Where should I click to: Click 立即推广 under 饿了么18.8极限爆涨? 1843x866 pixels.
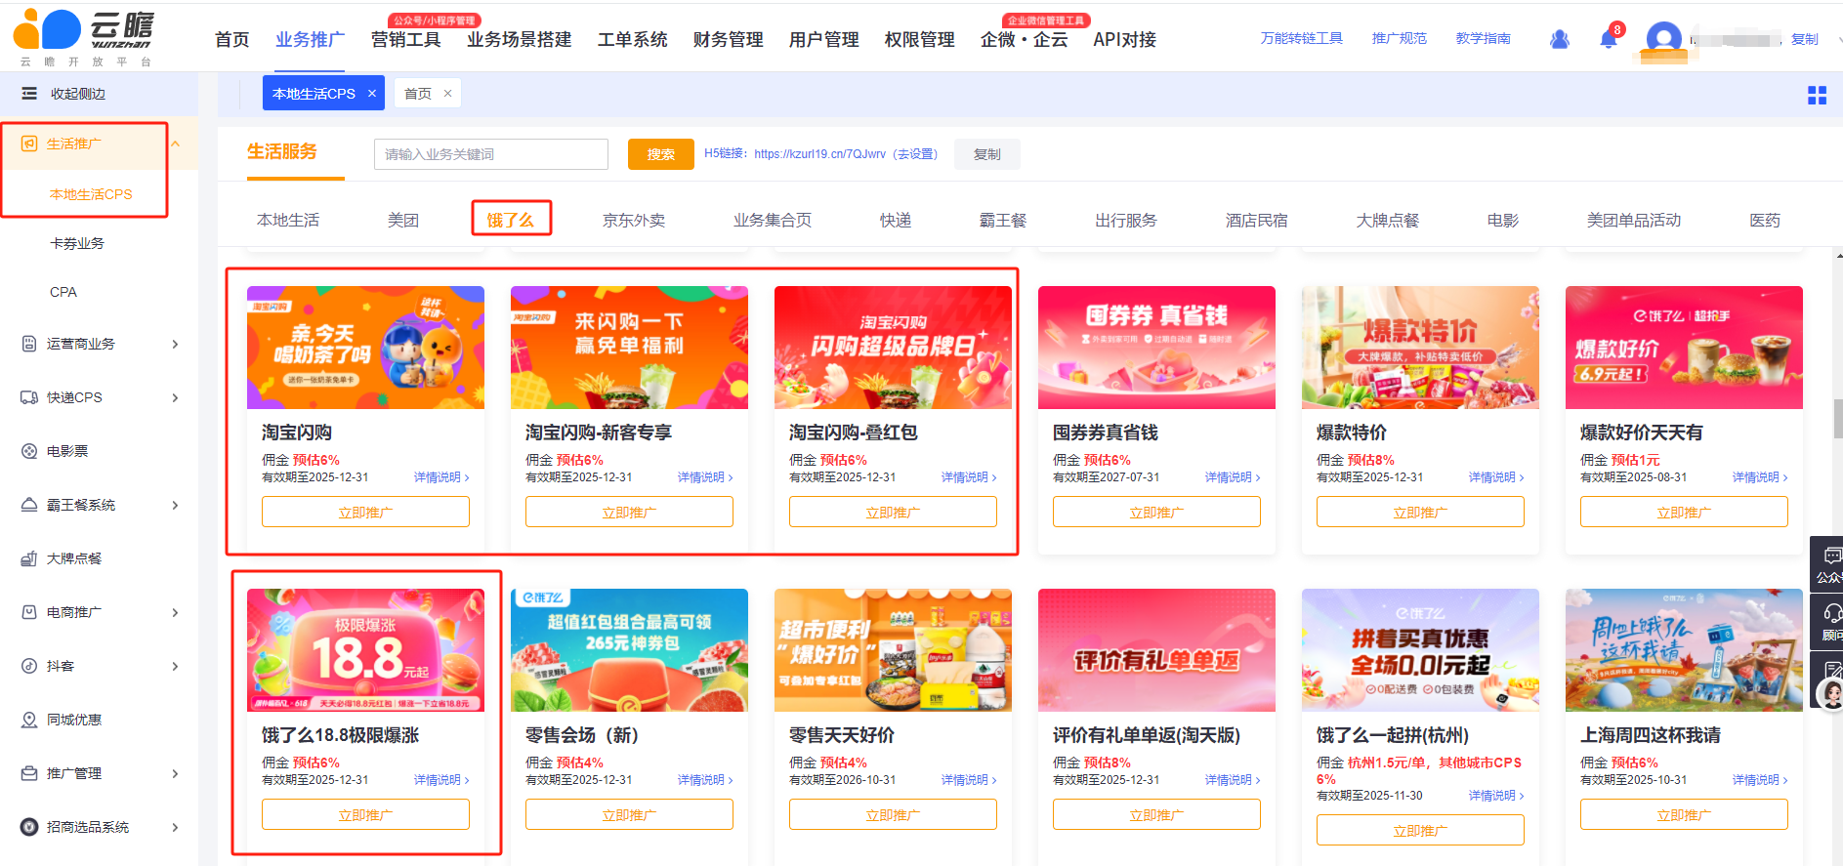[365, 815]
